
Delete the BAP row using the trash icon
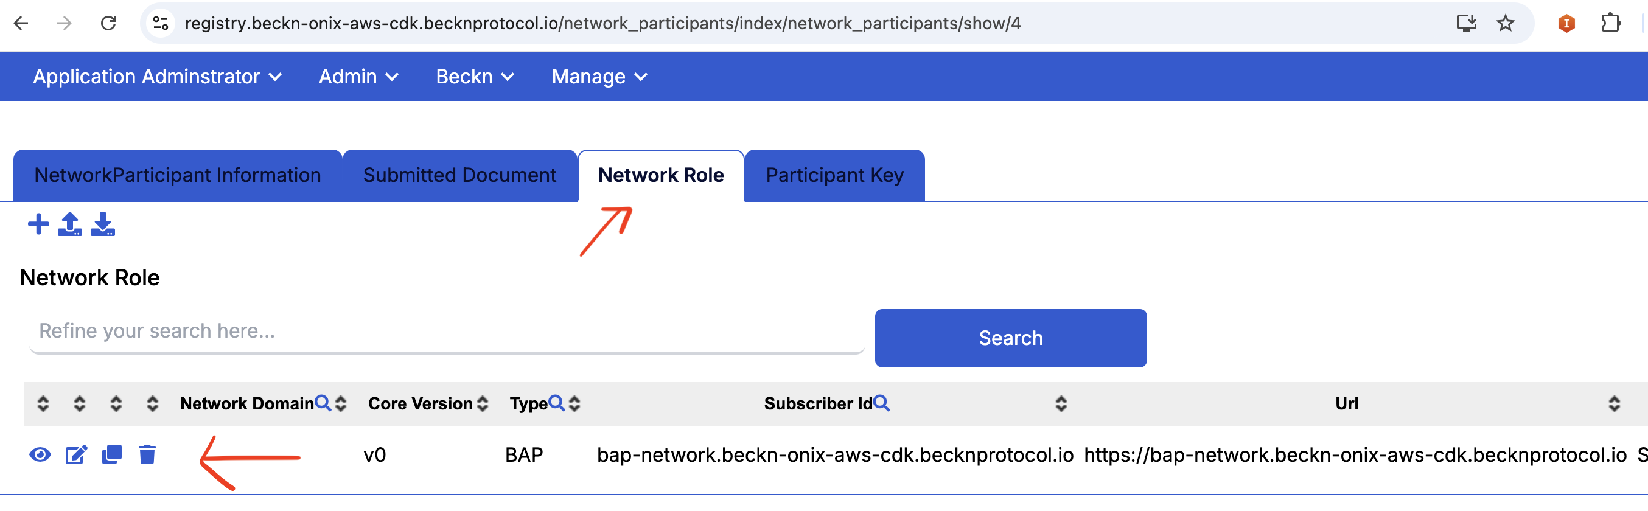pos(147,454)
